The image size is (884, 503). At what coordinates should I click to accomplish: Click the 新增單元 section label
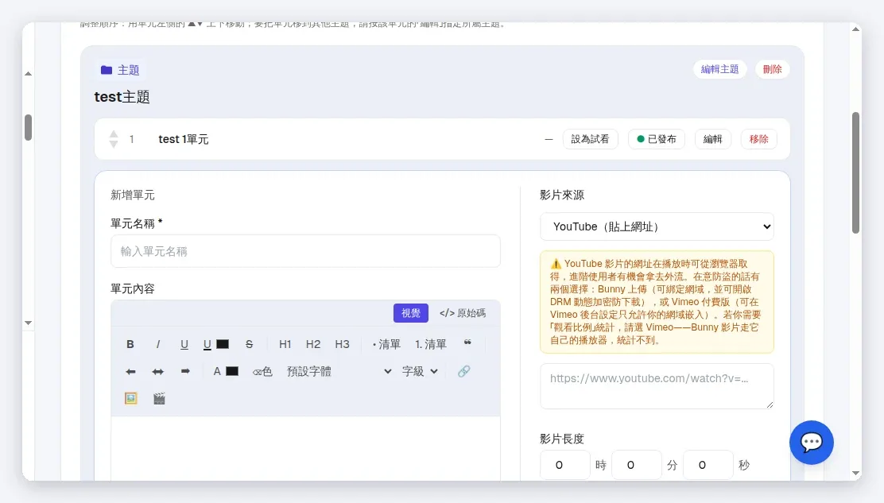tap(133, 195)
